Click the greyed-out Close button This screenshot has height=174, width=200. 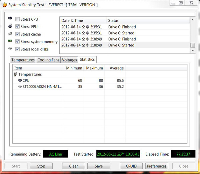click(x=184, y=166)
